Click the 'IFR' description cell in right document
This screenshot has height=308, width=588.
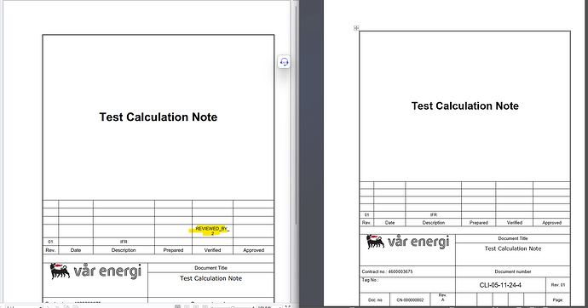click(x=434, y=214)
